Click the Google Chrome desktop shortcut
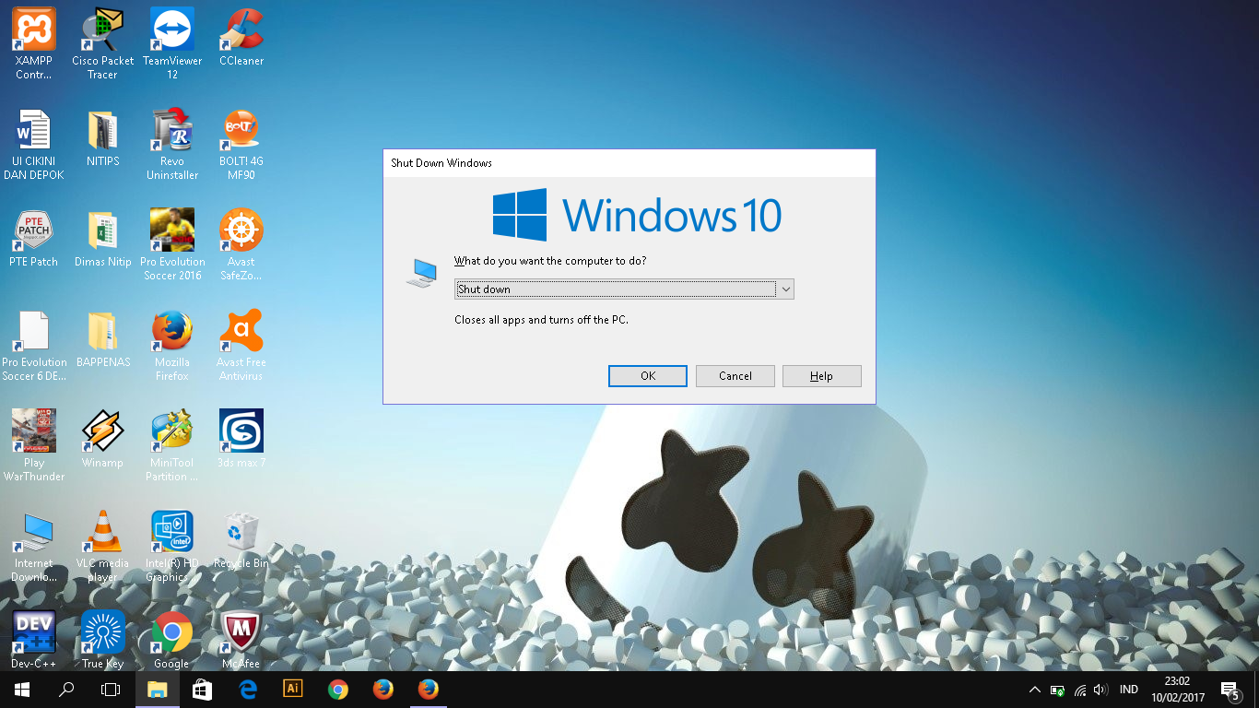1259x708 pixels. click(172, 640)
